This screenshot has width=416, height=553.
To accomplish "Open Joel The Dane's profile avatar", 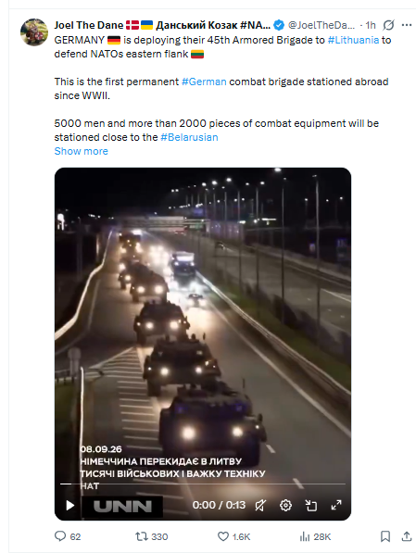I will point(34,32).
